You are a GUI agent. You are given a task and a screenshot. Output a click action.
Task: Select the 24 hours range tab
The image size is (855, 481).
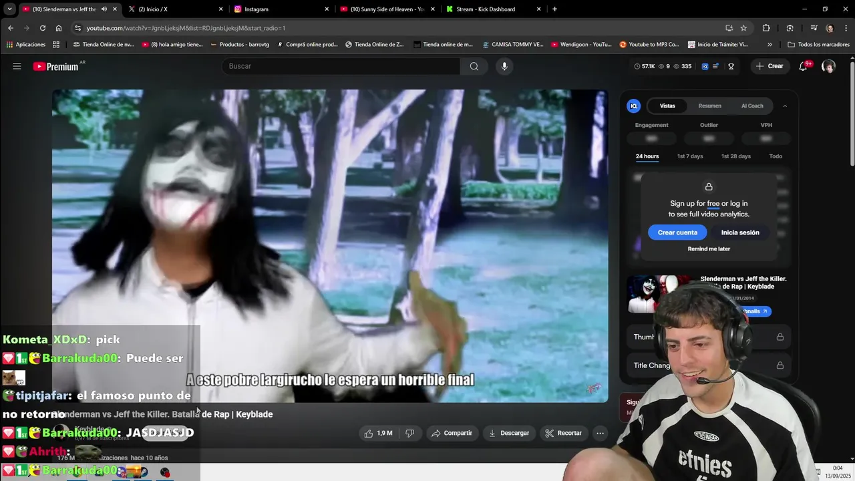tap(647, 156)
